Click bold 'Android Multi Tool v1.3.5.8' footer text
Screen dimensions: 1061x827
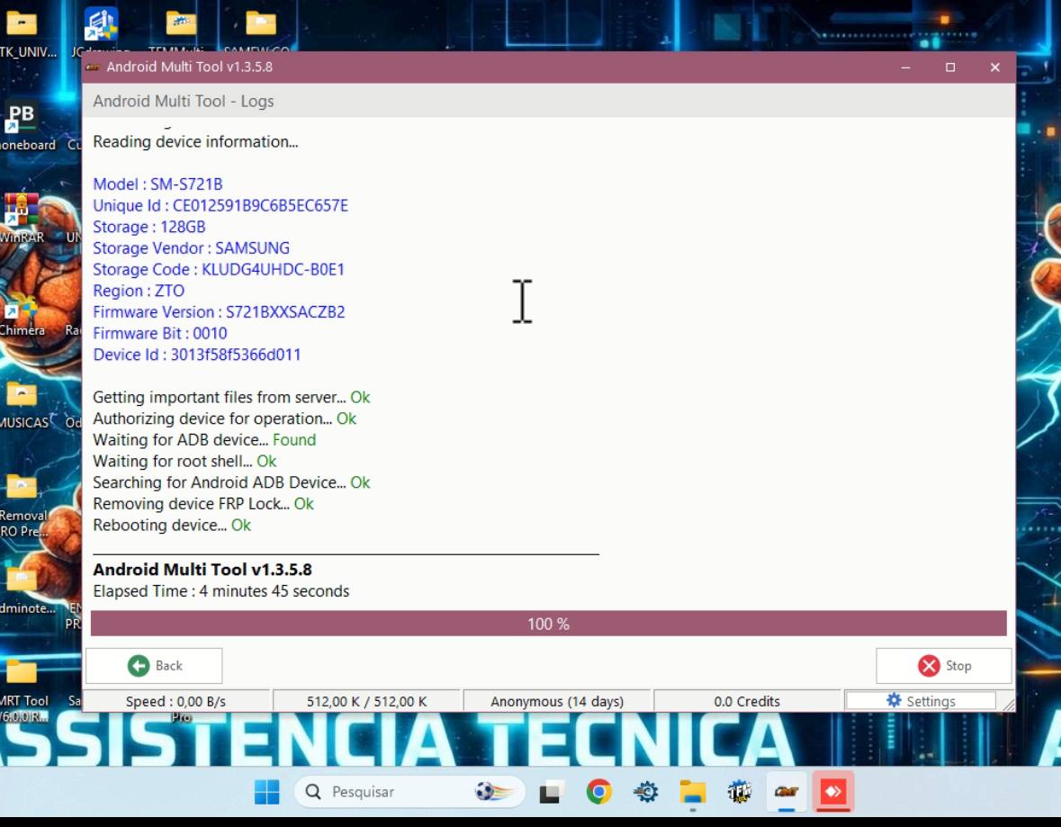click(202, 570)
